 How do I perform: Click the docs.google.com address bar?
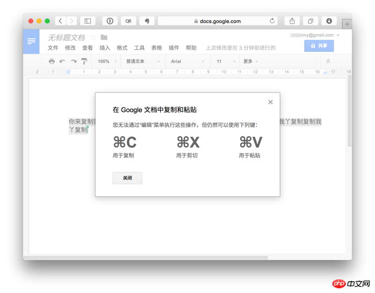click(217, 21)
